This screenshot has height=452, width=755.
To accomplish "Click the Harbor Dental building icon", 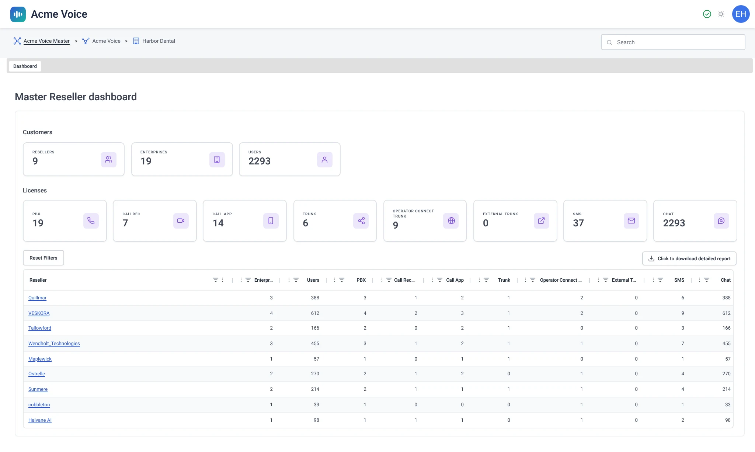I will coord(136,41).
